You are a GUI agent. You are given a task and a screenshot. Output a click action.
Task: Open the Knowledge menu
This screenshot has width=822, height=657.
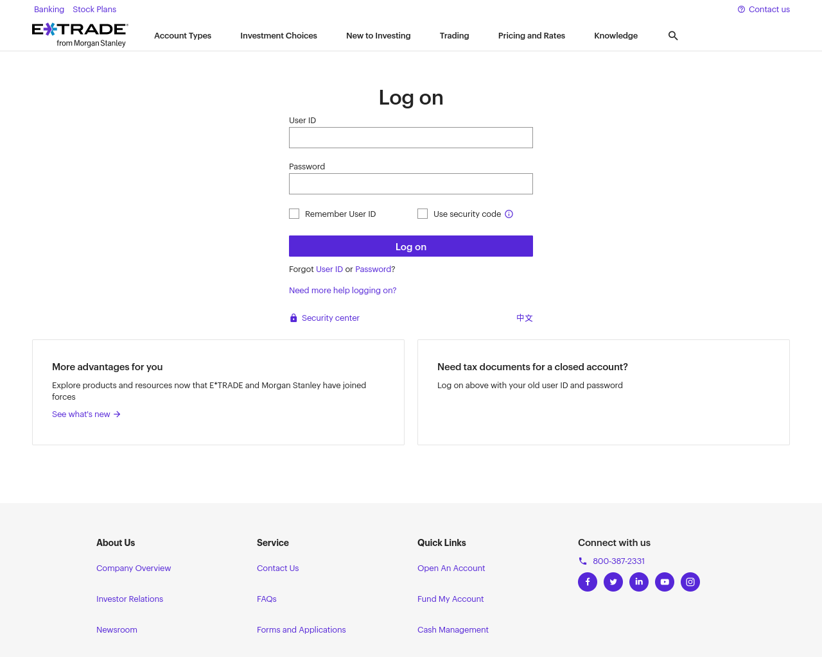(x=616, y=36)
